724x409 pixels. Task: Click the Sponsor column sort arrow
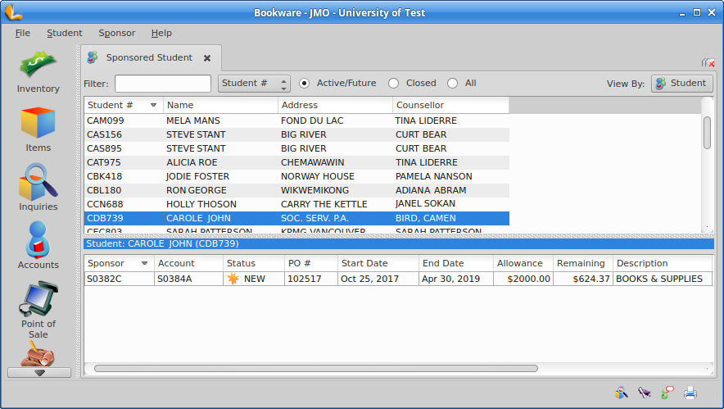point(145,263)
